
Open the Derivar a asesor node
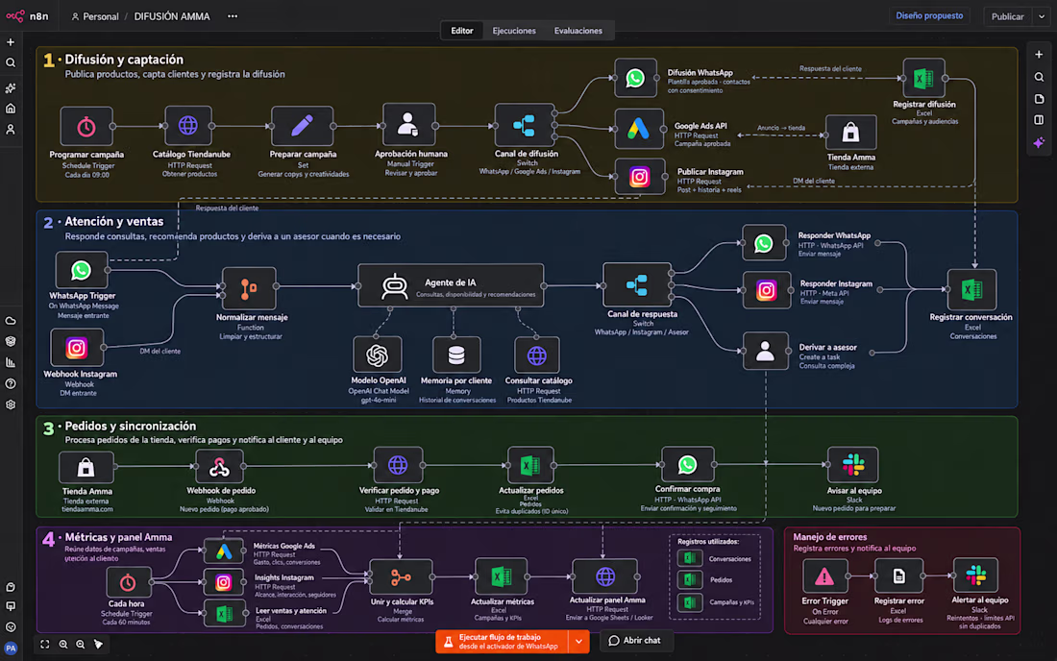tap(765, 351)
